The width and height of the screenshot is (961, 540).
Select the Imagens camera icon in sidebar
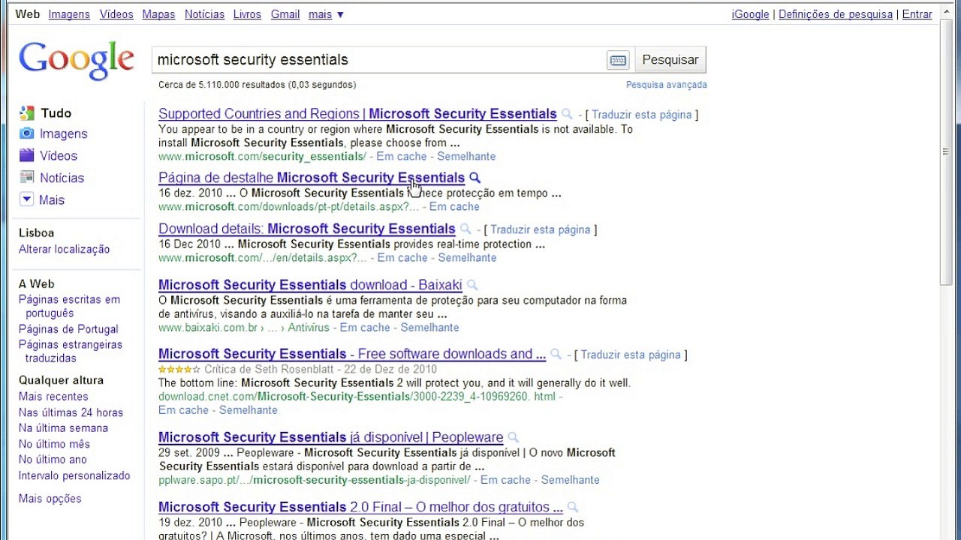coord(27,133)
